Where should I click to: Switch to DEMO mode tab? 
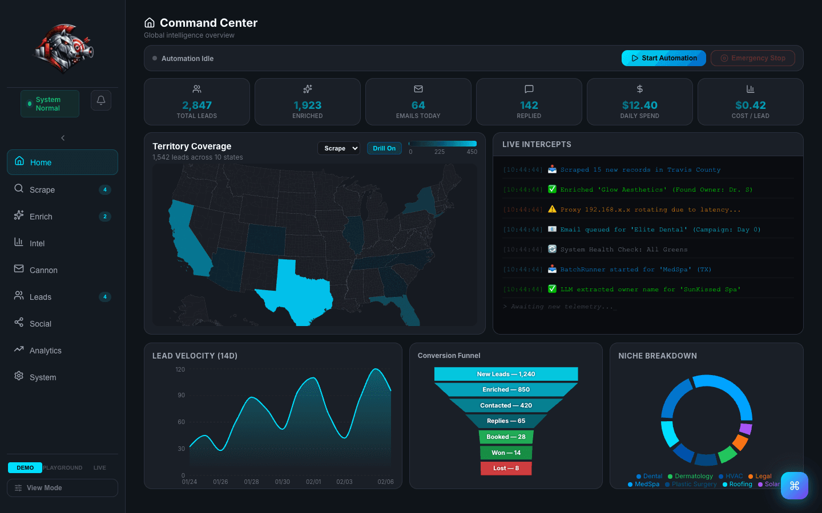click(x=25, y=468)
